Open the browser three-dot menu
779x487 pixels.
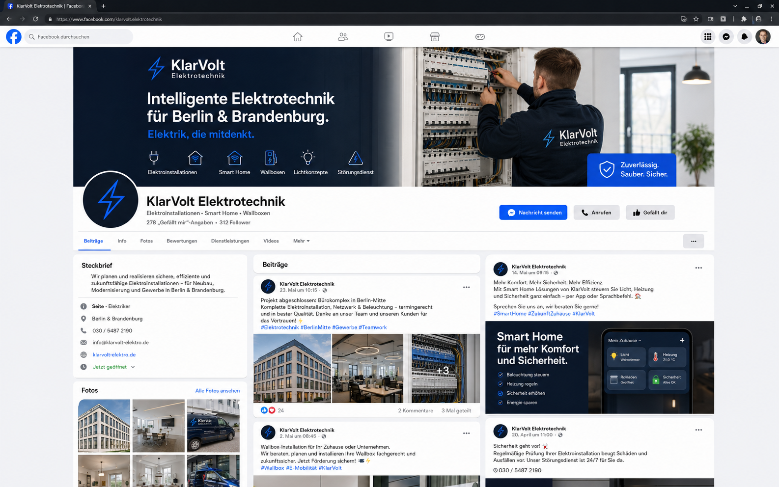(x=772, y=19)
